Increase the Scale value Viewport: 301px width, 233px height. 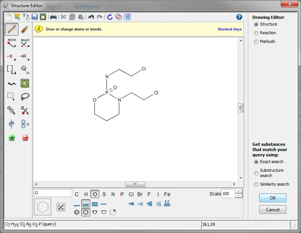(x=239, y=191)
